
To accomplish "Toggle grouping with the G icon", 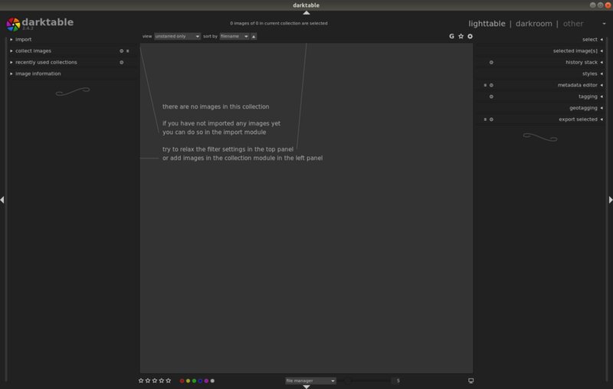I will point(451,36).
